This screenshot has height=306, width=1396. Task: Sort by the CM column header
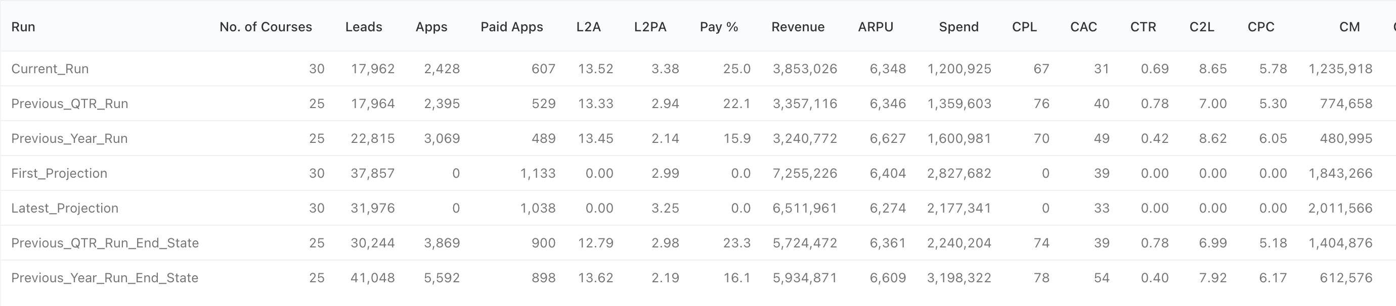[1349, 27]
